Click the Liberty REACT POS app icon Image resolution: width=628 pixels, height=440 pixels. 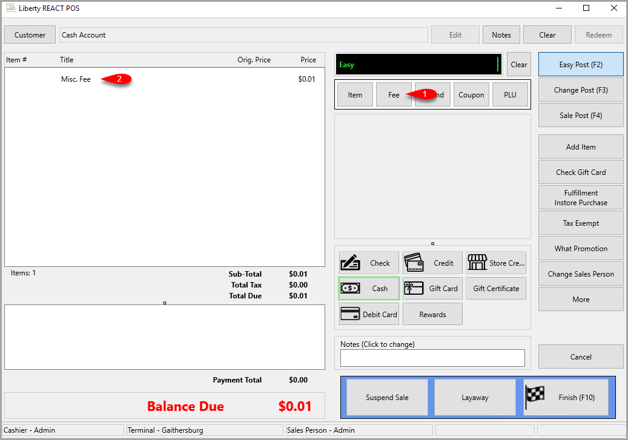coord(11,8)
